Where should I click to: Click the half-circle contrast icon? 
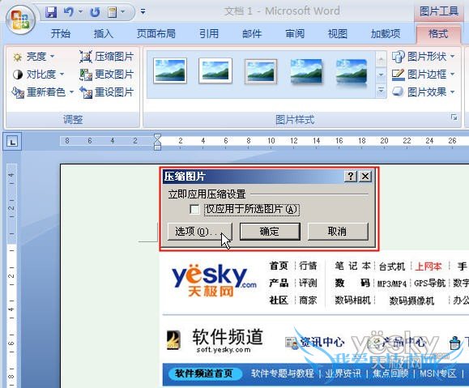pyautogui.click(x=17, y=75)
